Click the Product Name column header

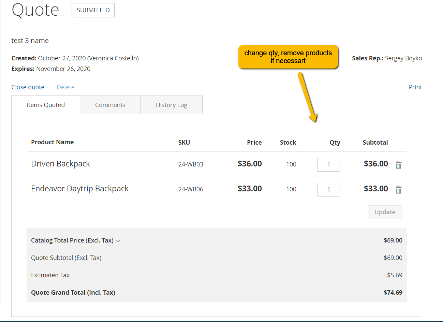click(52, 142)
